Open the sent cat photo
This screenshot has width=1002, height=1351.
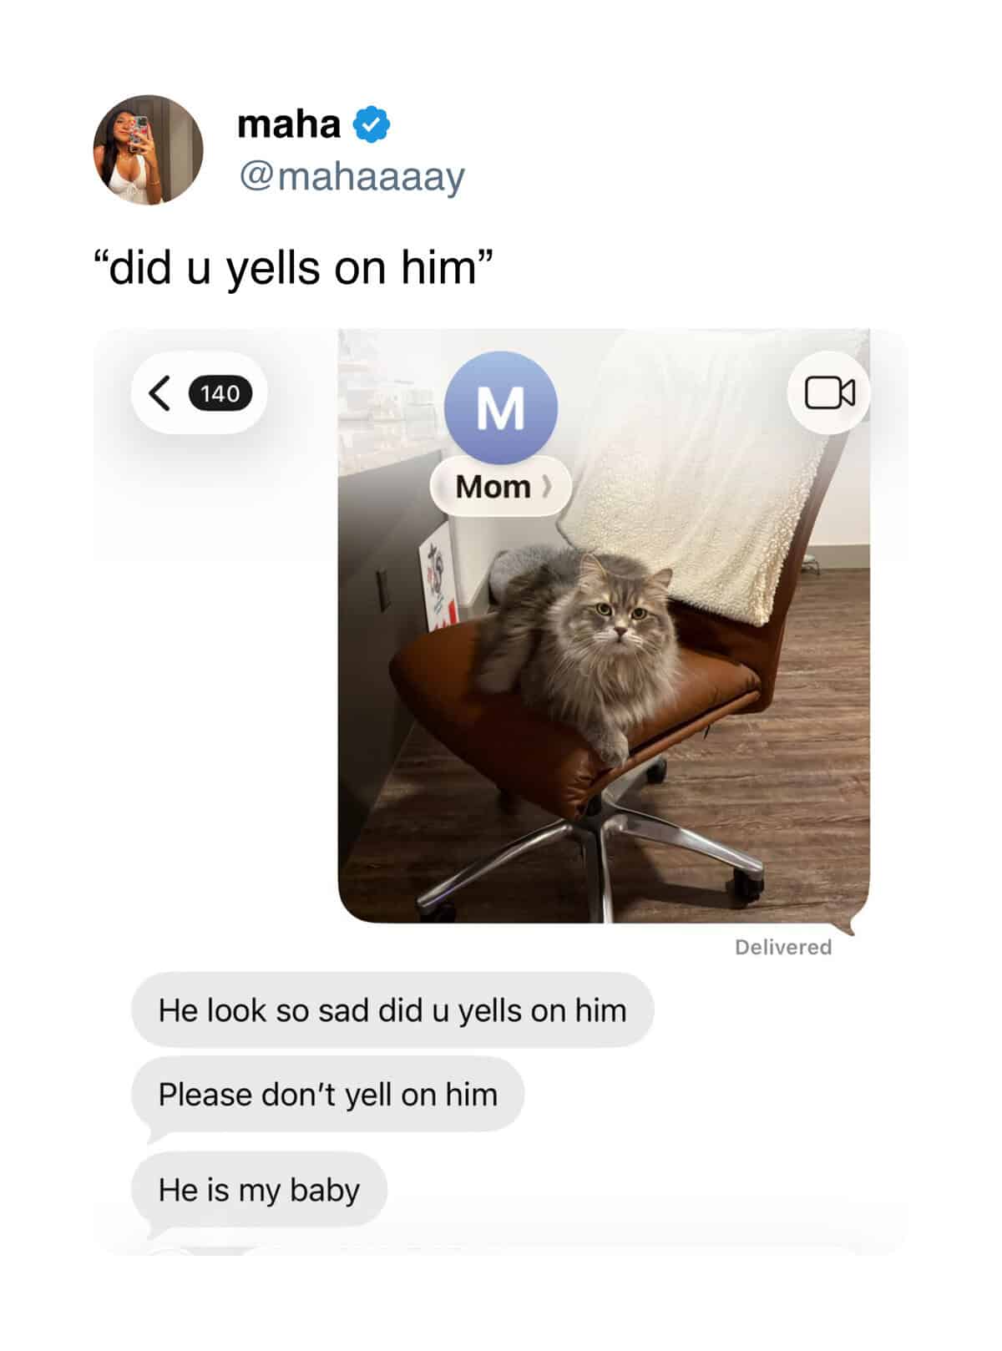[x=604, y=626]
